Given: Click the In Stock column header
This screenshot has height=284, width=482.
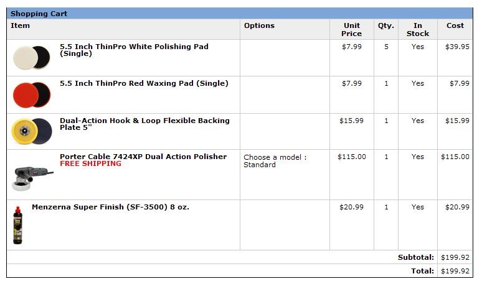Looking at the screenshot, I should pos(418,29).
